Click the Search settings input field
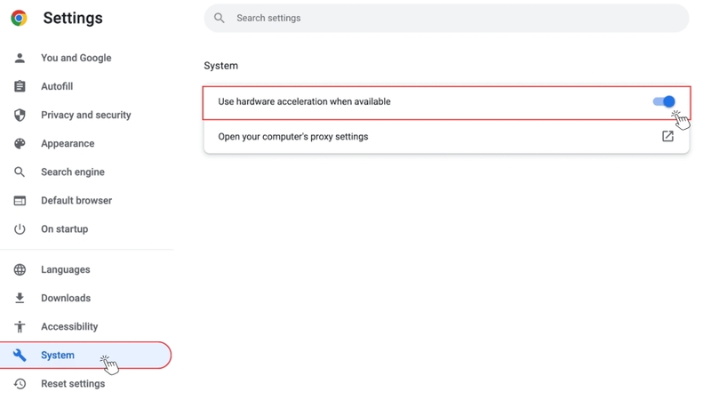 (x=447, y=18)
